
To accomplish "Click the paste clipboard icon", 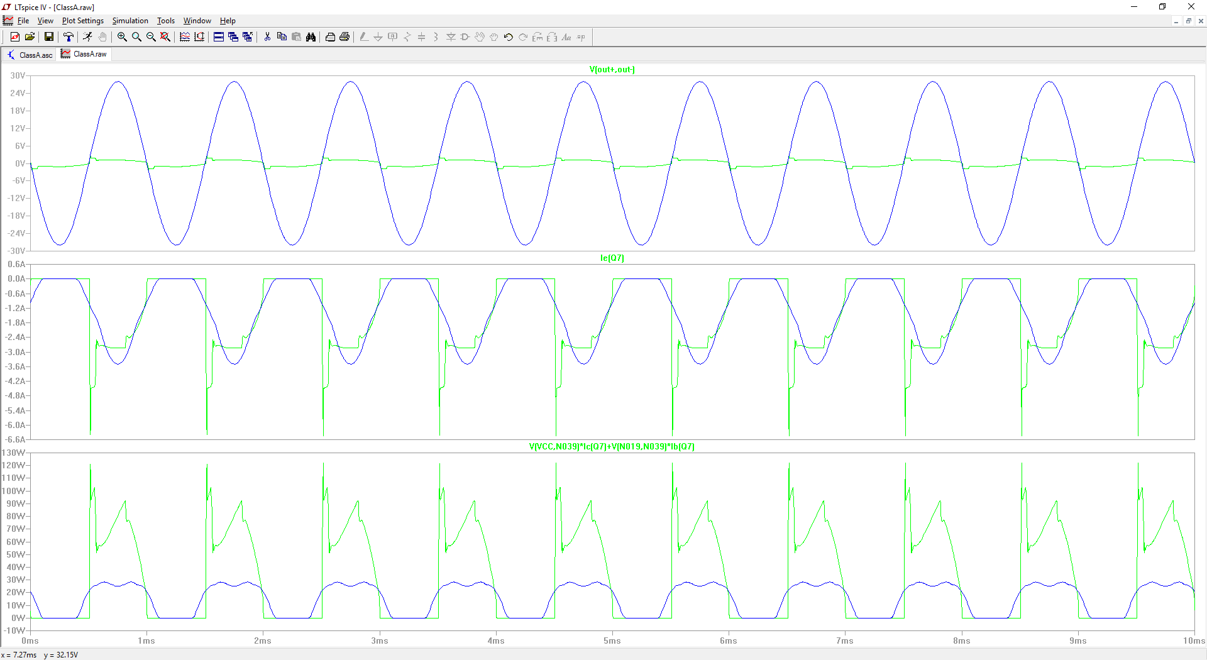I will [296, 37].
